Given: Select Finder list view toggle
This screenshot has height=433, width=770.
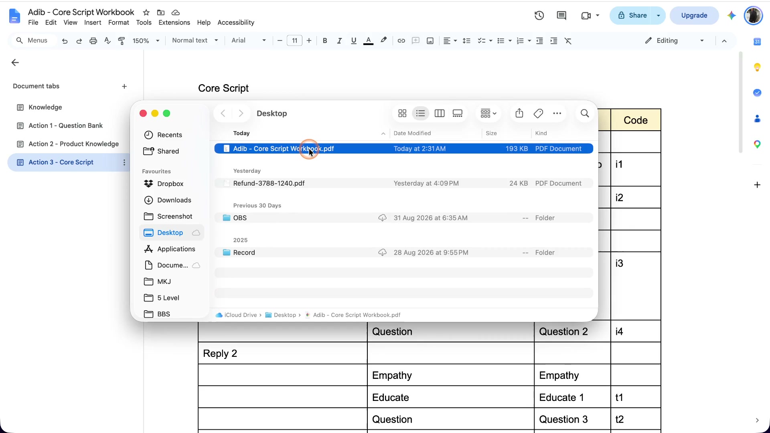Looking at the screenshot, I should 420,113.
